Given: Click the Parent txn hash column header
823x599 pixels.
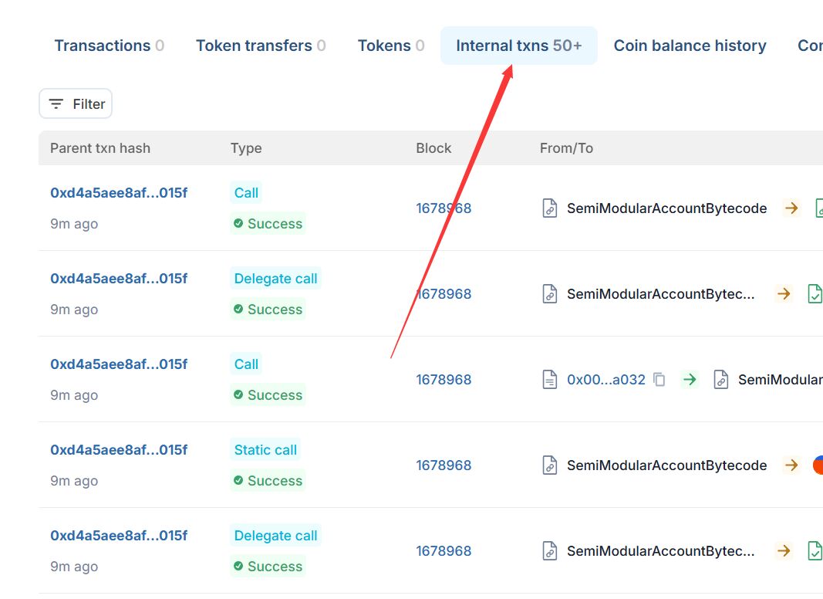Looking at the screenshot, I should (100, 148).
